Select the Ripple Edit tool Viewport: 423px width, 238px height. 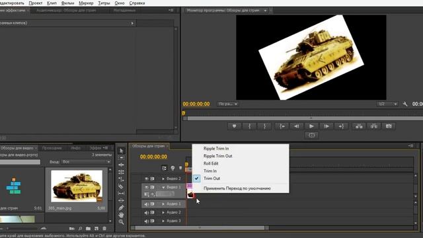(121, 165)
